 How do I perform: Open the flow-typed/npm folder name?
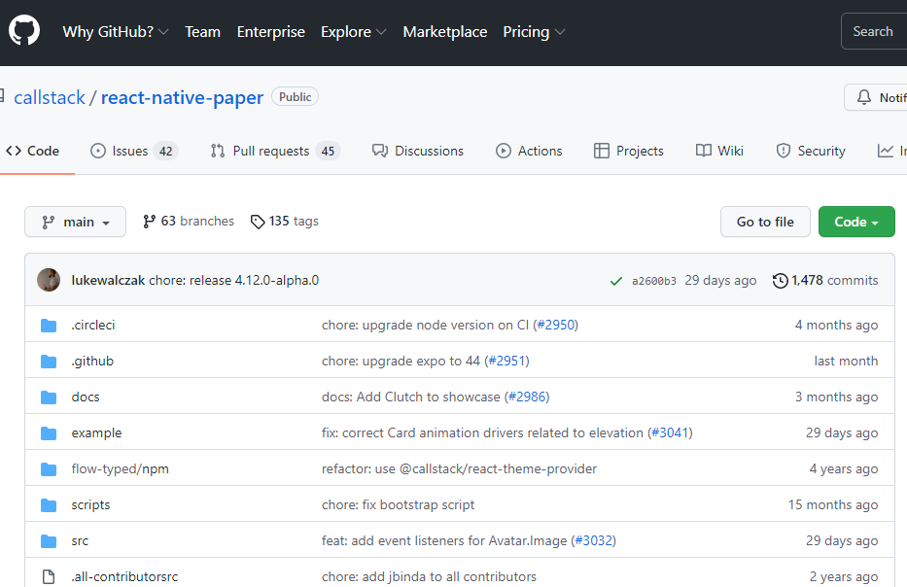pyautogui.click(x=121, y=469)
